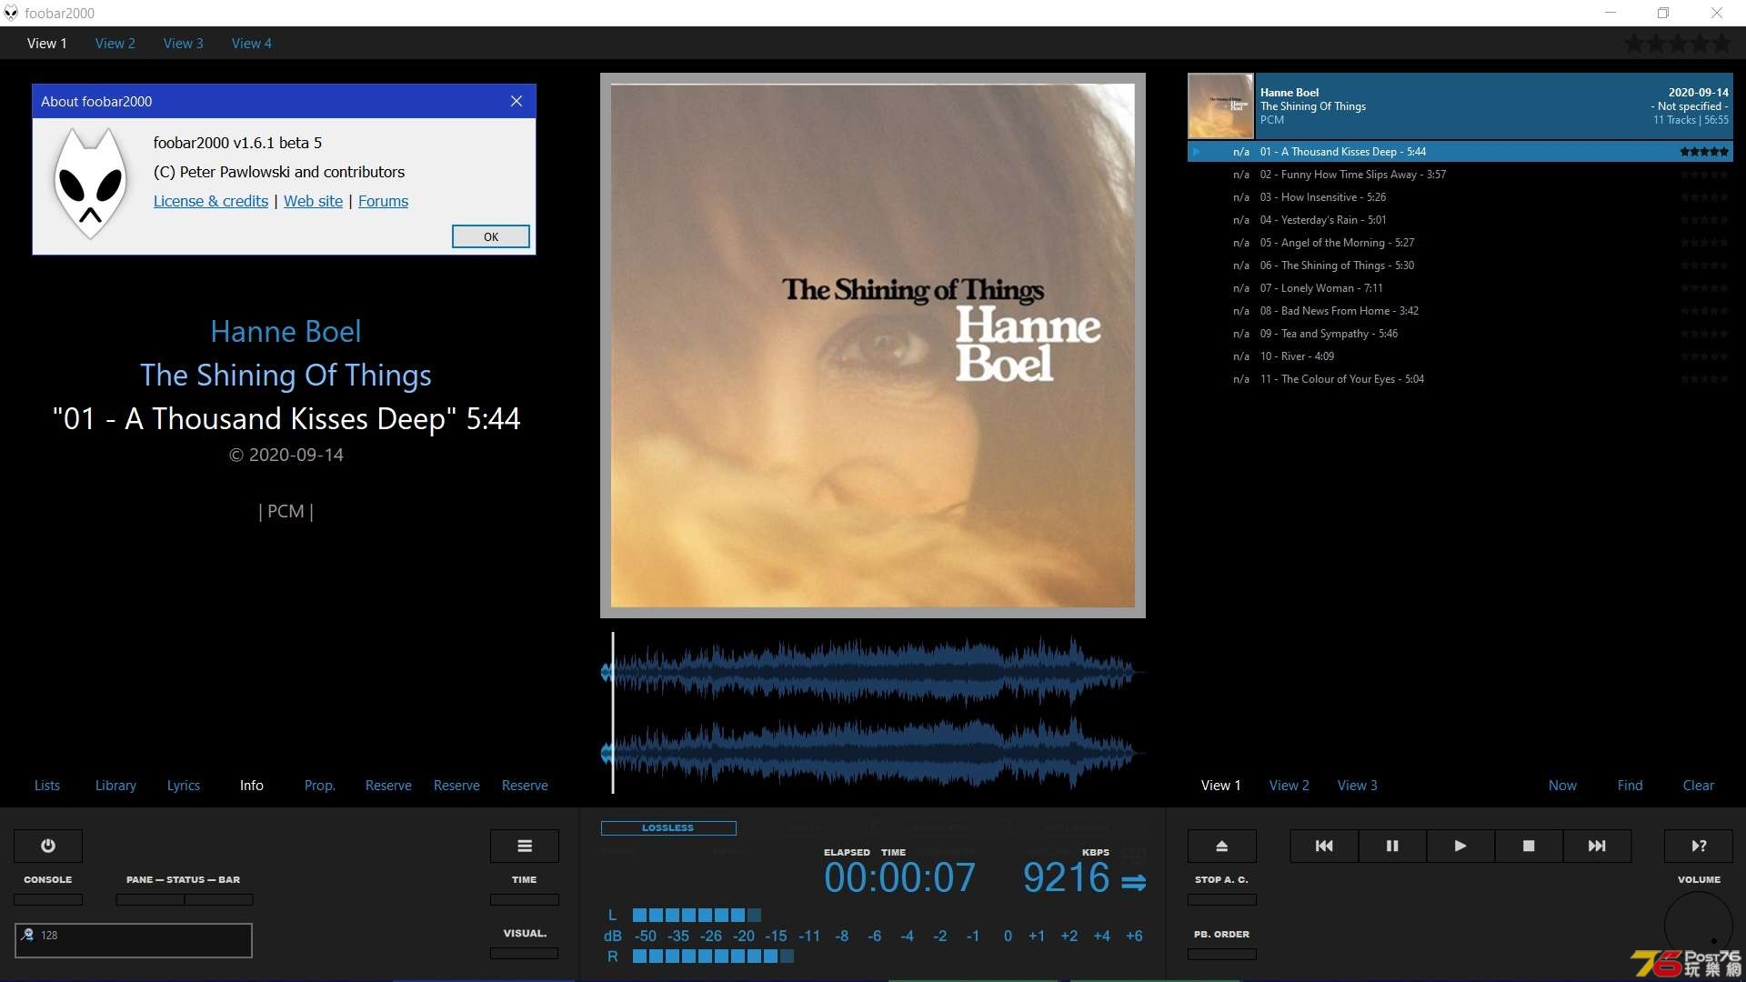The height and width of the screenshot is (982, 1746).
Task: Click the search magnifier icon in the field
Action: (27, 935)
